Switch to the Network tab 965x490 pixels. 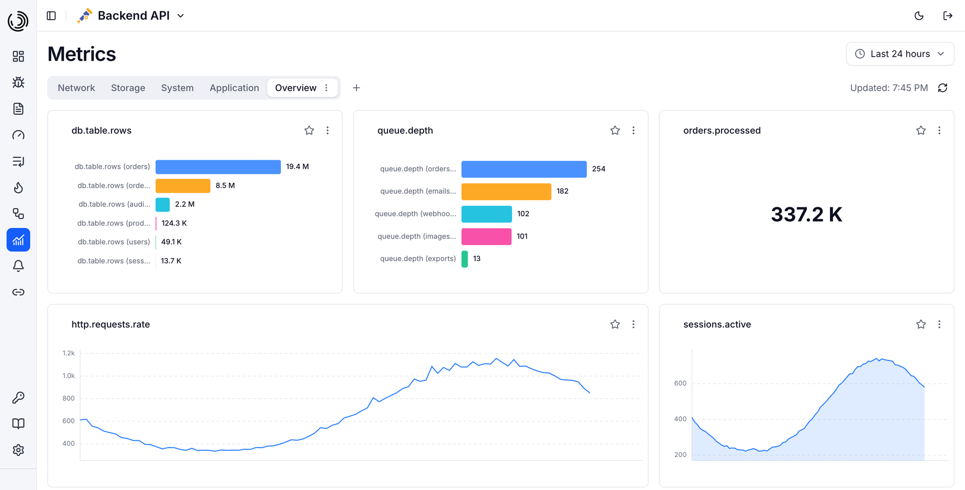tap(76, 88)
